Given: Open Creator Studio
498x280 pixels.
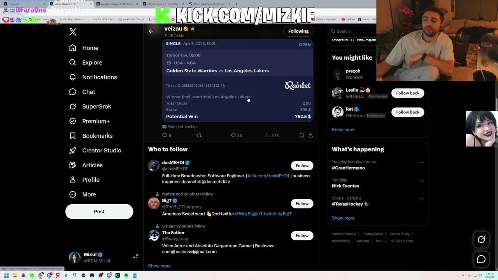Looking at the screenshot, I should (95, 150).
